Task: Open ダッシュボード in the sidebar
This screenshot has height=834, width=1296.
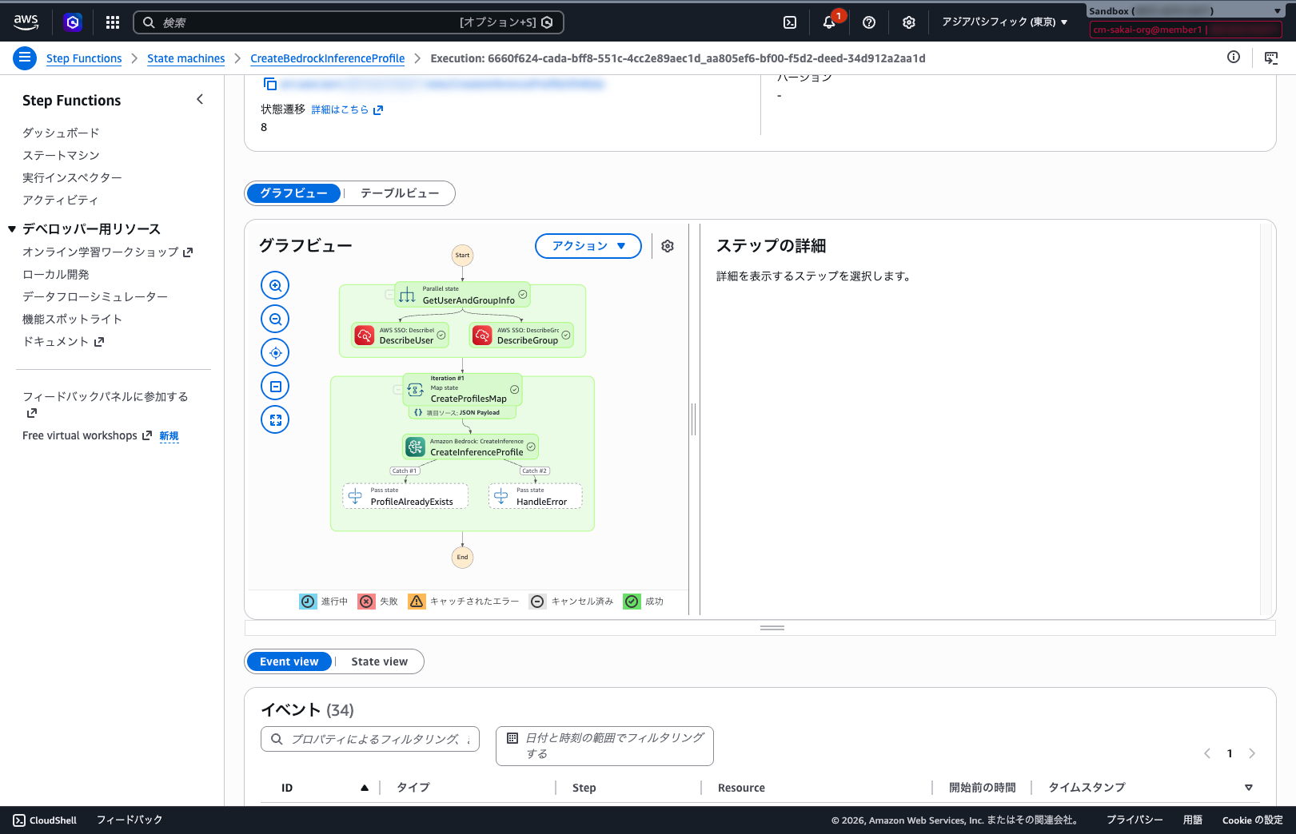Action: 61,133
